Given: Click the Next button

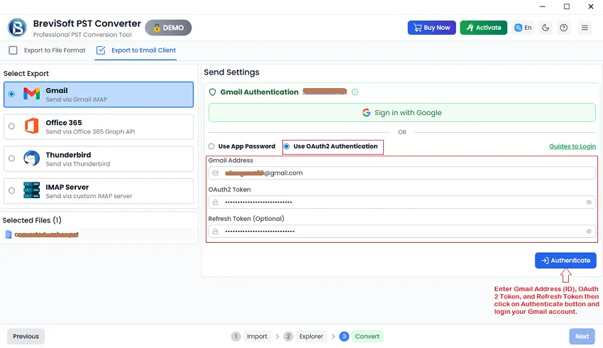Looking at the screenshot, I should (x=582, y=337).
